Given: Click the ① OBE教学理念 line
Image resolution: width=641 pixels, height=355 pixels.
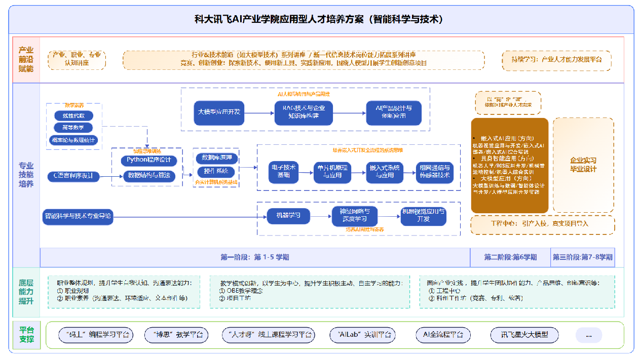Looking at the screenshot, I should [242, 291].
